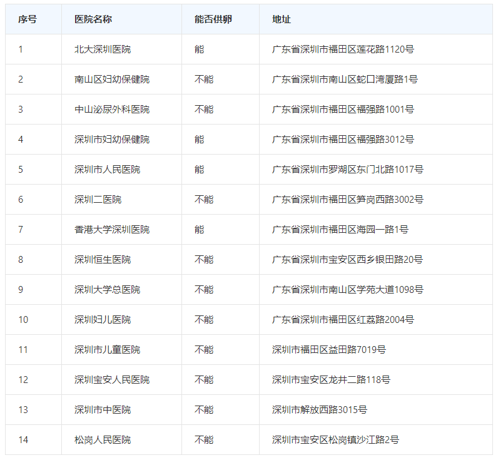498x460 pixels.
Task: Click address 深圳市宝安区龙井二路118号
Action: point(331,379)
